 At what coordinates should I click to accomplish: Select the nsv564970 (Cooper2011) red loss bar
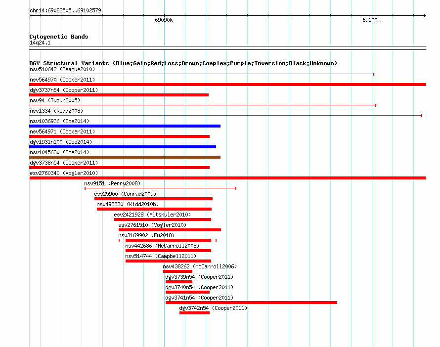pos(227,85)
